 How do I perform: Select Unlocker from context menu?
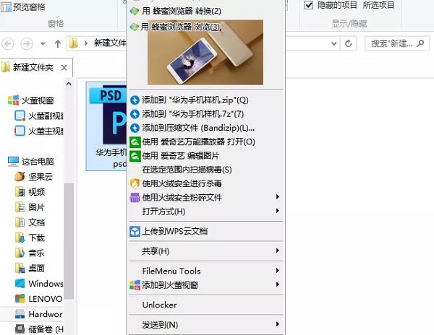click(205, 305)
